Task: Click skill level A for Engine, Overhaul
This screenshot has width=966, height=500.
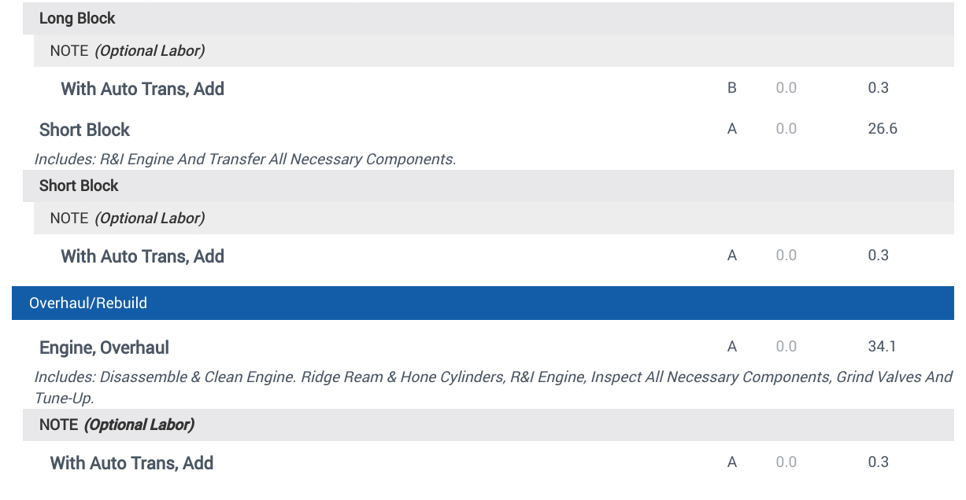Action: click(731, 347)
